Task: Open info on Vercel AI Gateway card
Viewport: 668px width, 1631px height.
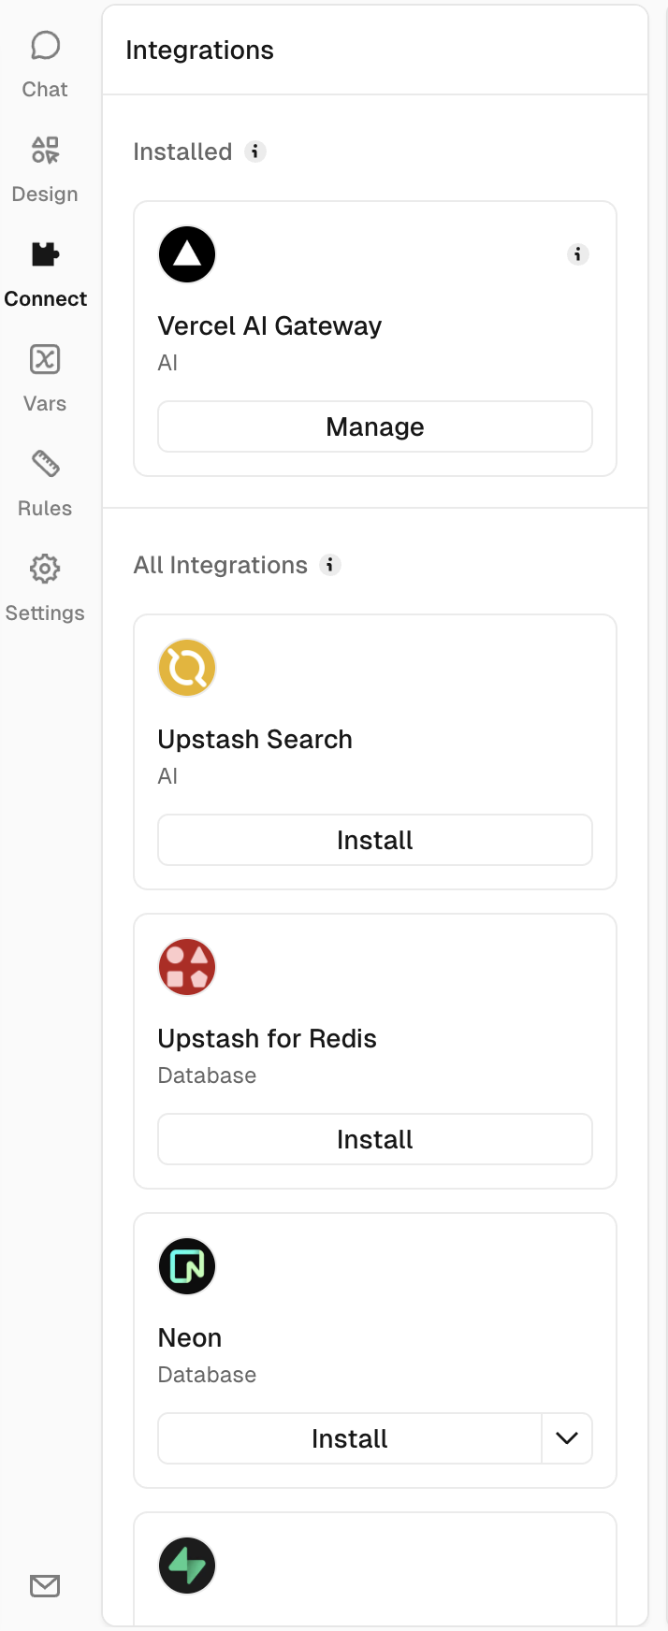Action: click(578, 254)
